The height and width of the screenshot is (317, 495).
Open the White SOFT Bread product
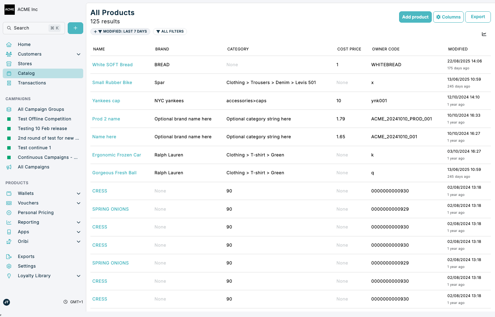tap(112, 64)
